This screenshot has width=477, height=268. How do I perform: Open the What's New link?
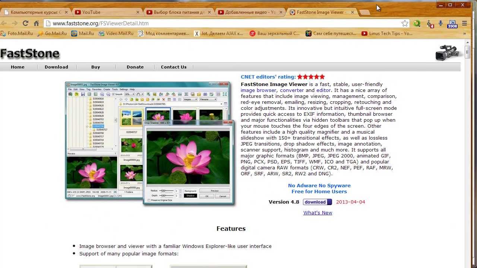pyautogui.click(x=318, y=213)
